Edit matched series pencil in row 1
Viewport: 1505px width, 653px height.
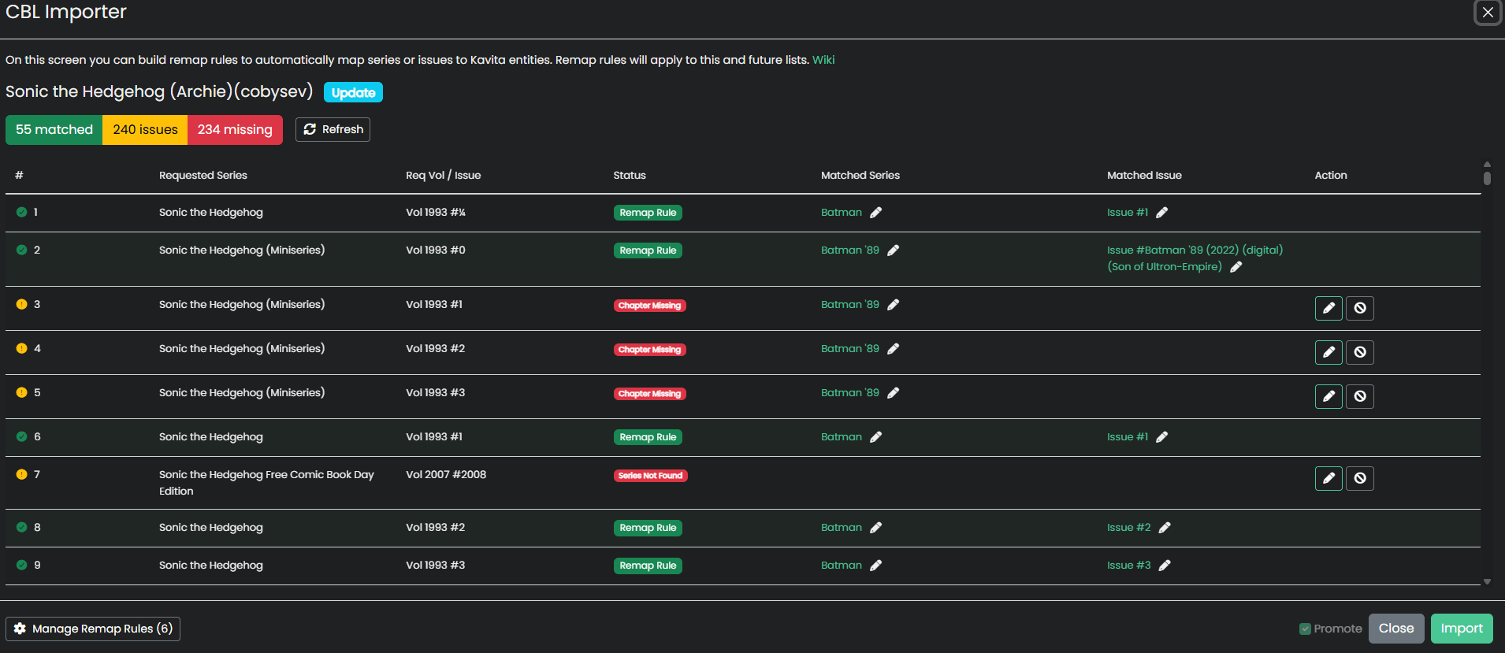click(x=875, y=213)
